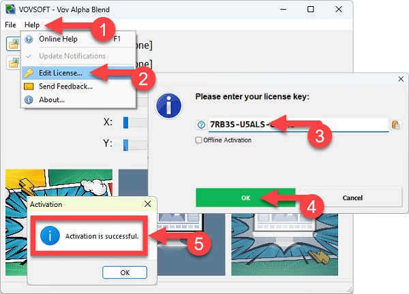Screen dimensions: 409x294
Task: Select Online Help menu entry
Action: 78,39
